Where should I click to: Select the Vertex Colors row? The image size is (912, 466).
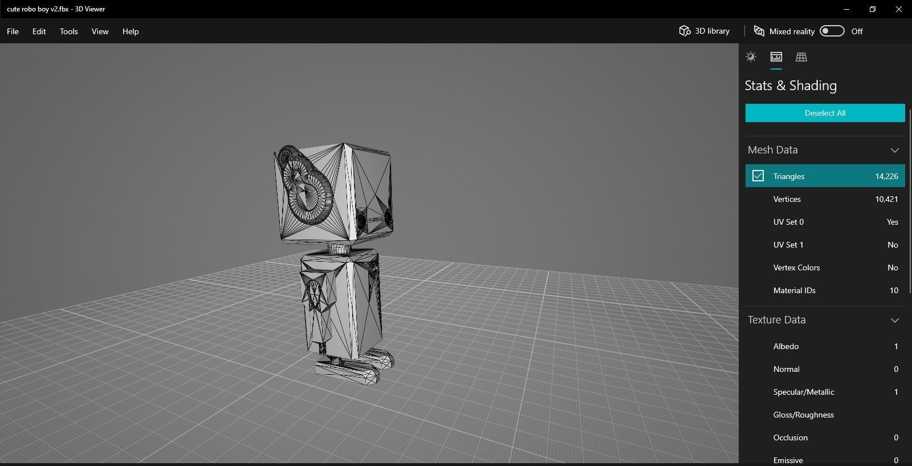[x=825, y=268]
